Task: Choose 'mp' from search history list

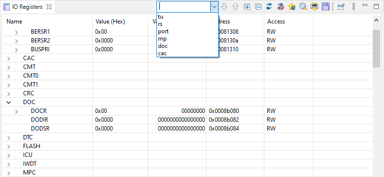Action: [187, 39]
